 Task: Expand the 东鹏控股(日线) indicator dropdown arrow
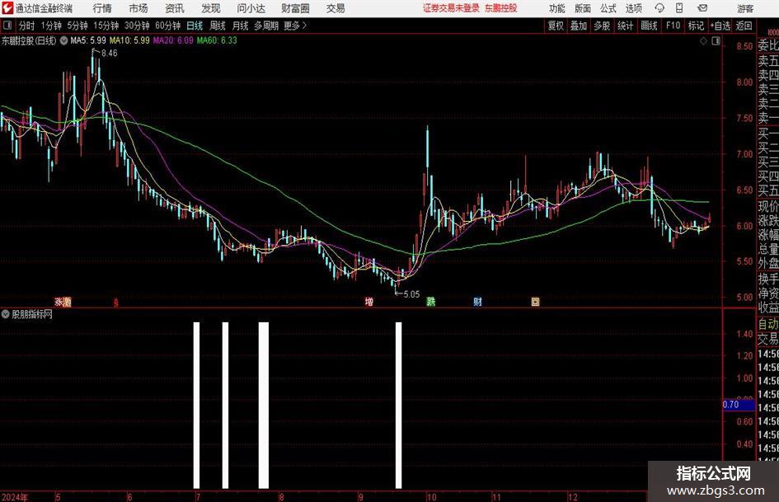tap(63, 40)
